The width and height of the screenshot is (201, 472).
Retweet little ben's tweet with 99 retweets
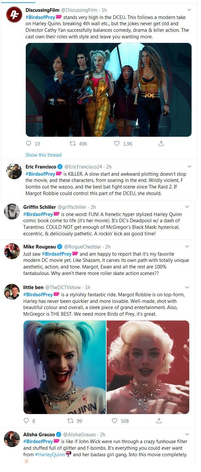tap(70, 421)
